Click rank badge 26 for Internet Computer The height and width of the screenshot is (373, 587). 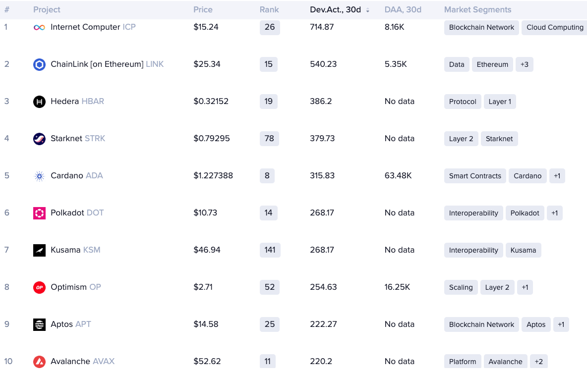270,27
